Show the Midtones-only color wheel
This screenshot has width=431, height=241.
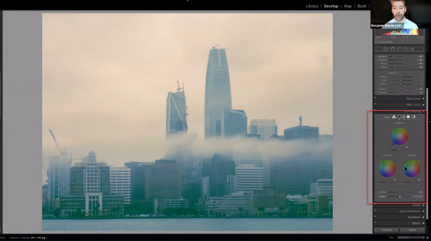tap(404, 117)
